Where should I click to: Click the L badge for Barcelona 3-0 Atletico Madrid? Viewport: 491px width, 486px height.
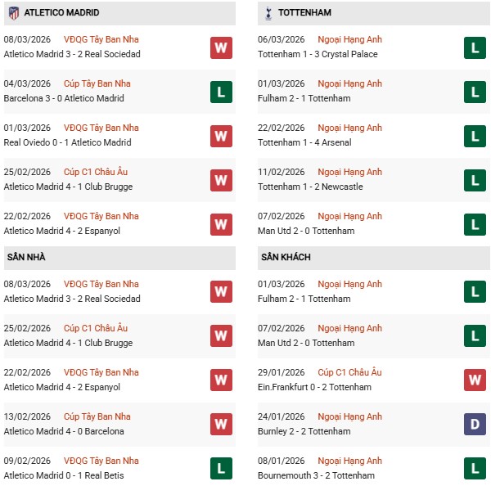[x=221, y=92]
